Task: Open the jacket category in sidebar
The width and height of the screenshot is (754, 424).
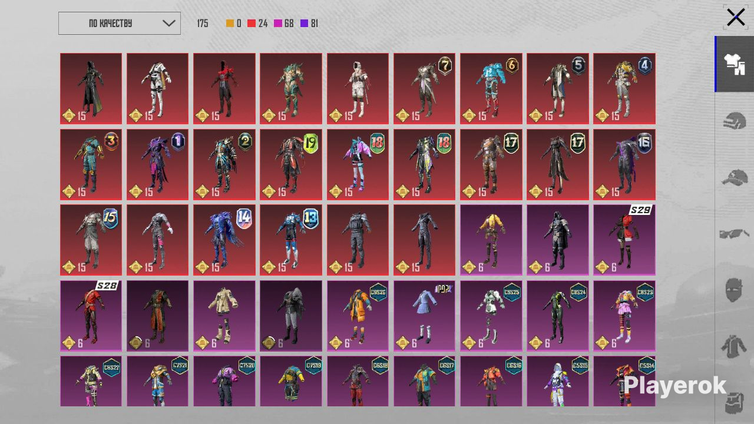Action: [x=735, y=347]
